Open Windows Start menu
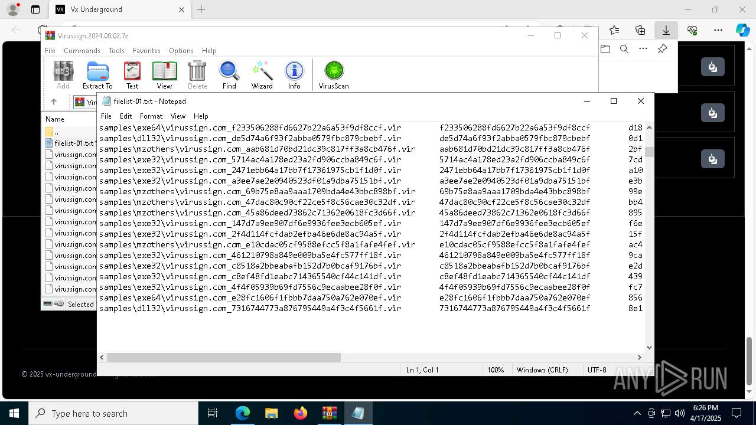 14,413
